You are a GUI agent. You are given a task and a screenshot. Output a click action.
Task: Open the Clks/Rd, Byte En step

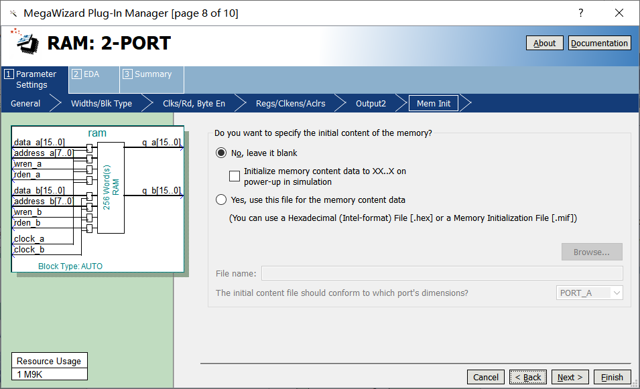tap(194, 103)
